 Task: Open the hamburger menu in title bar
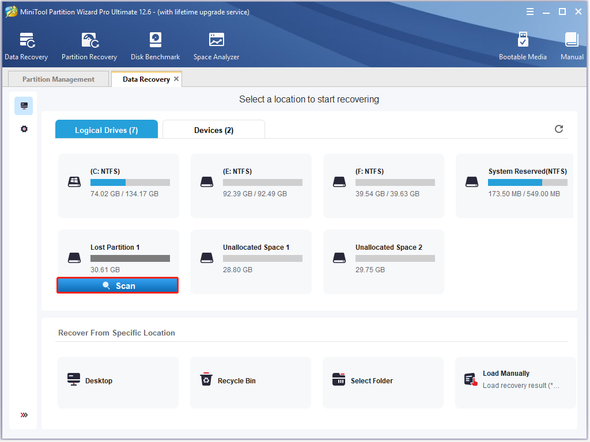click(x=530, y=12)
